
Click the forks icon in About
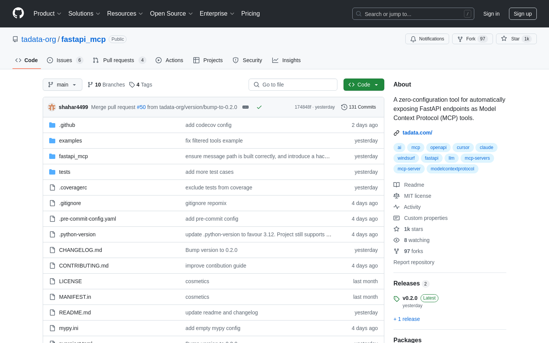396,251
